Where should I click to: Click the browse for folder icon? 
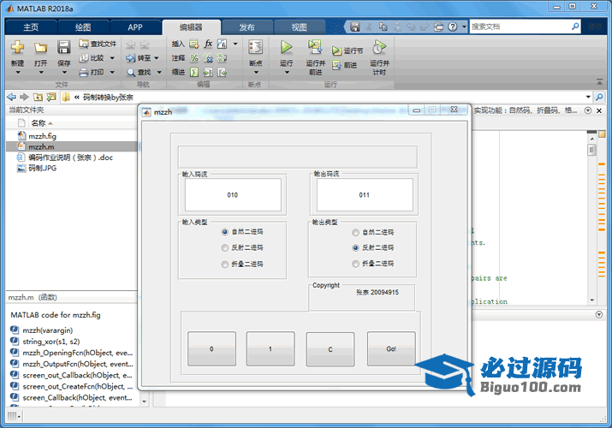51,97
